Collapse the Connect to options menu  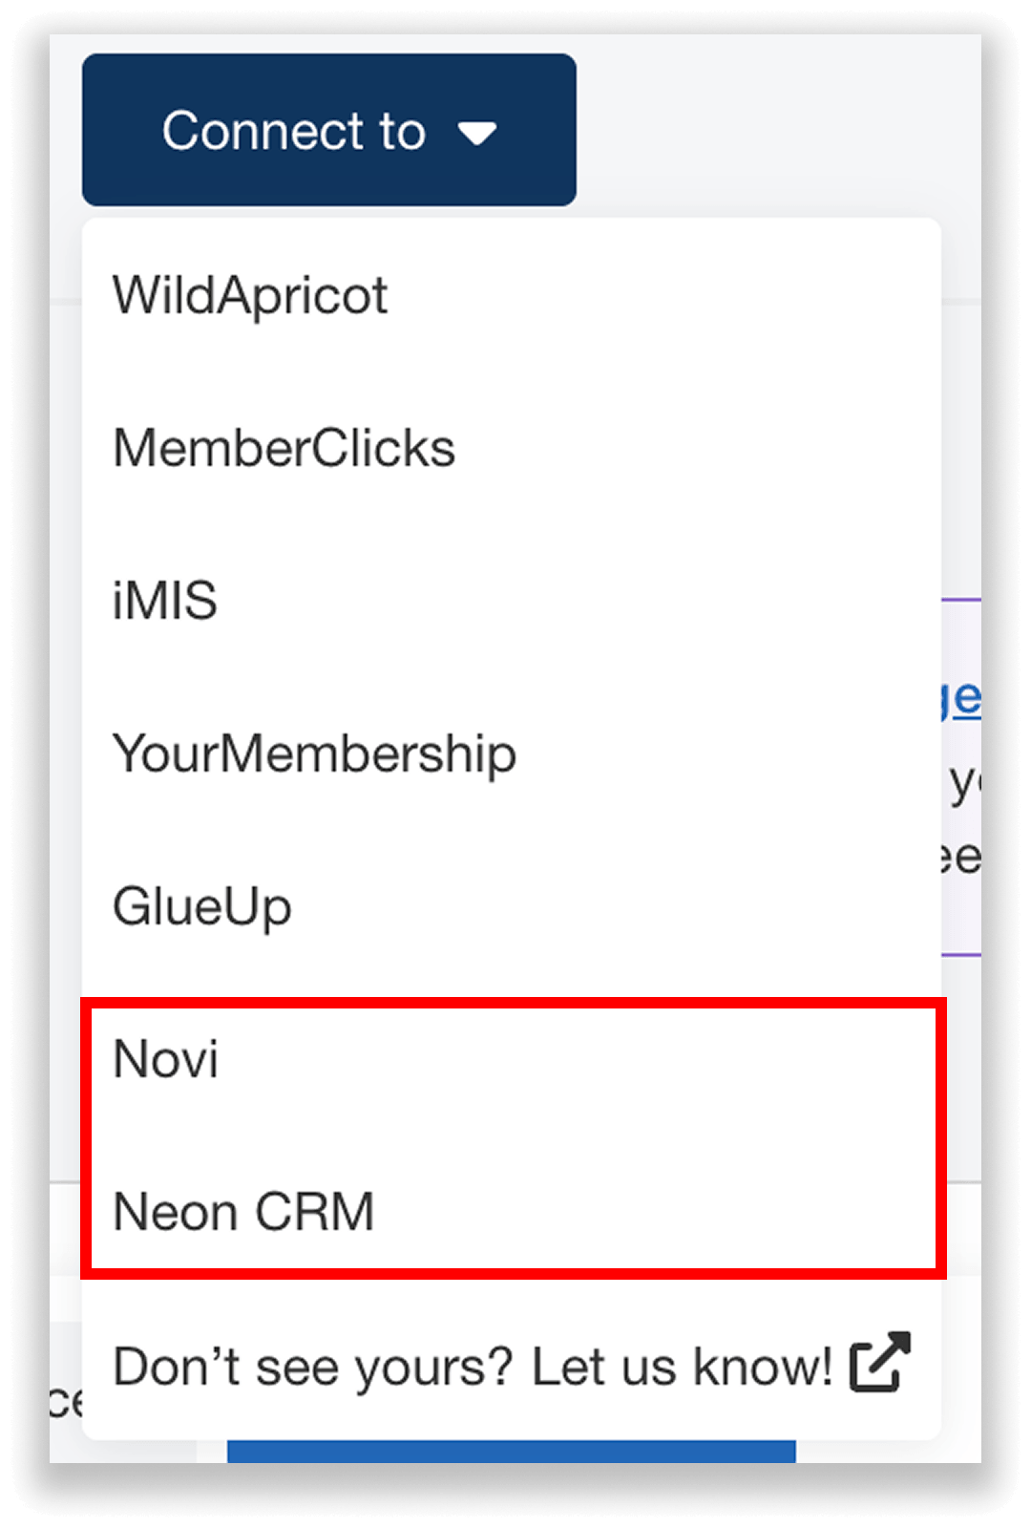tap(329, 131)
